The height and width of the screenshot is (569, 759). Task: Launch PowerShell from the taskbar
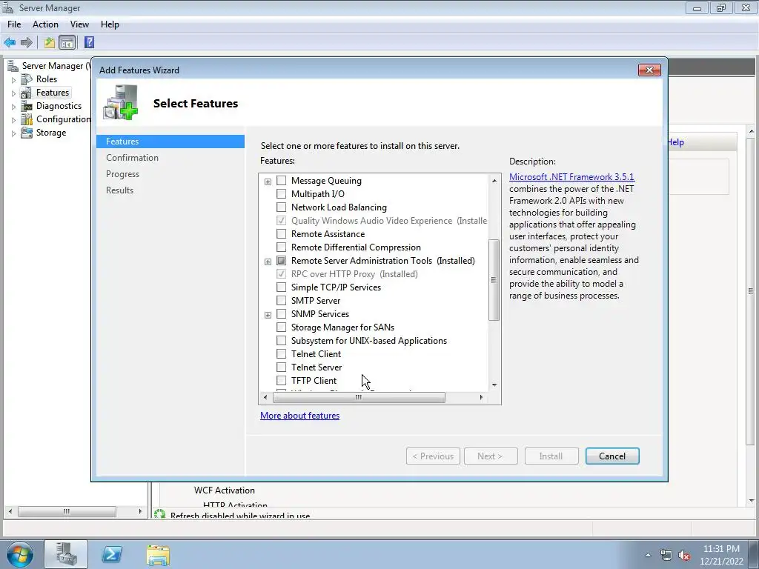[x=112, y=554]
